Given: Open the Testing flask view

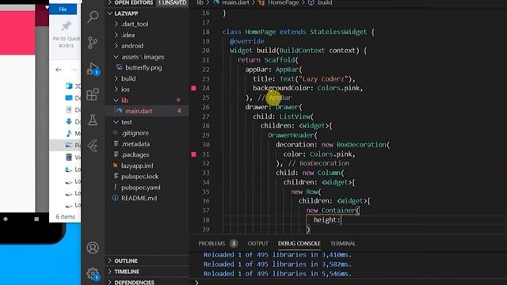Looking at the screenshot, I should [93, 120].
